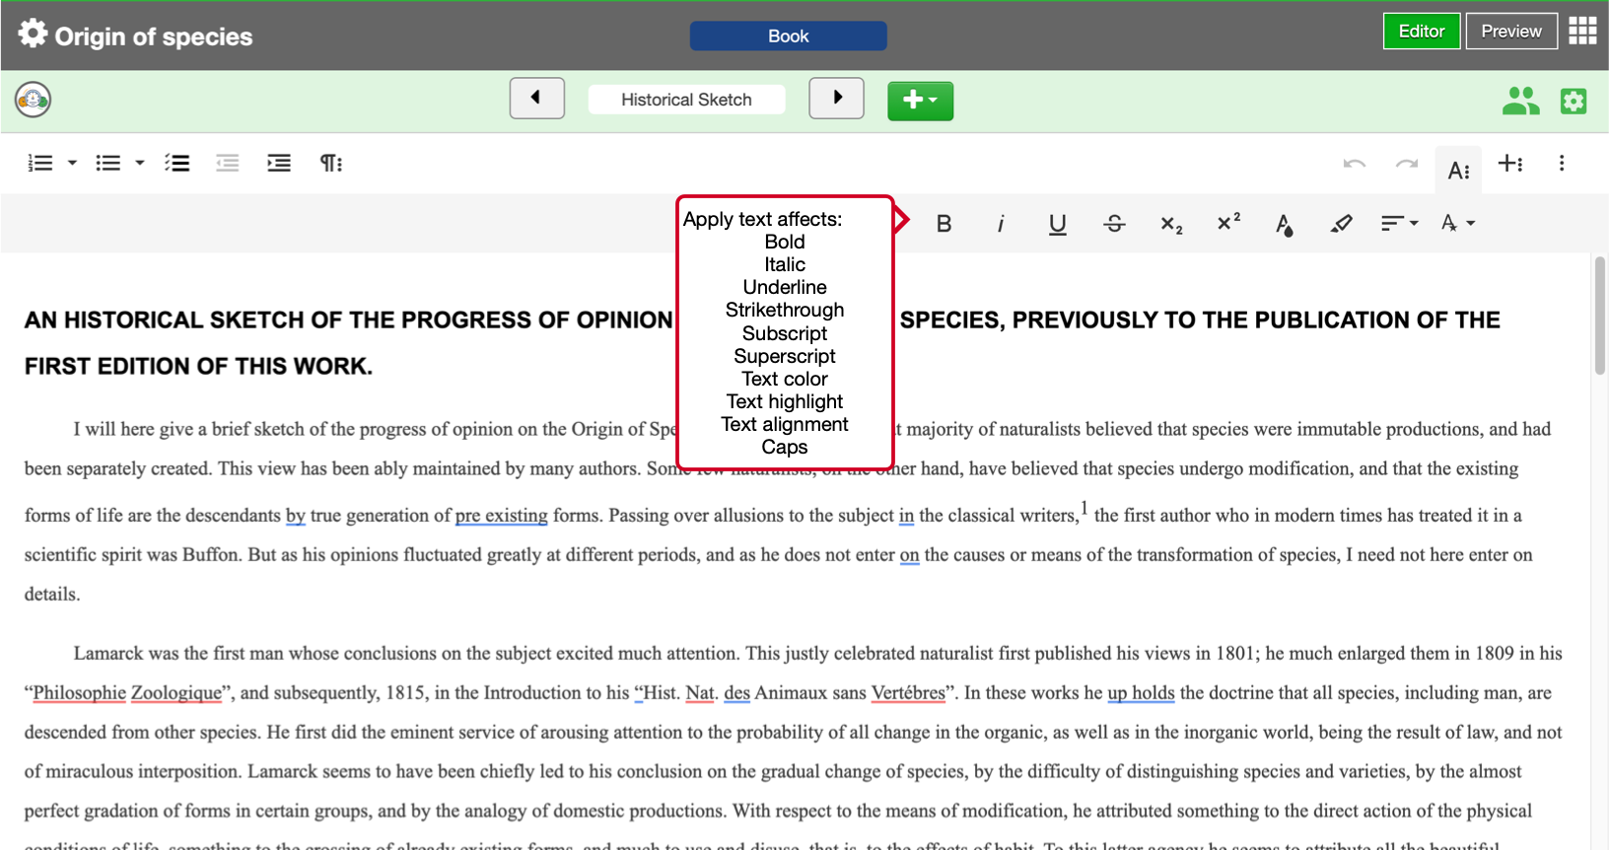Image resolution: width=1609 pixels, height=850 pixels.
Task: Toggle Underline formatting
Action: point(1057,224)
